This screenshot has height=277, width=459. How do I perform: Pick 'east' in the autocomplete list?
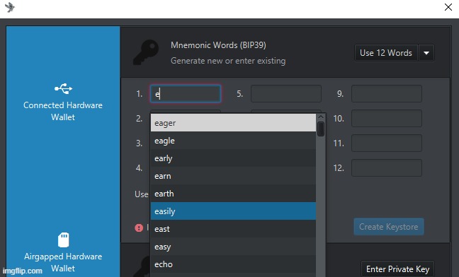[x=233, y=229]
